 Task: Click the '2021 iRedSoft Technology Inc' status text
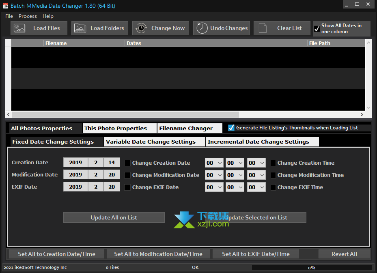[35, 267]
